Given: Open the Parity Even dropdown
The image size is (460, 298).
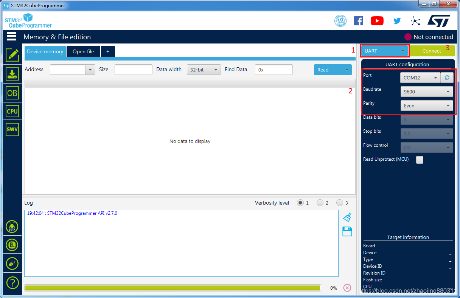Looking at the screenshot, I should click(x=427, y=106).
